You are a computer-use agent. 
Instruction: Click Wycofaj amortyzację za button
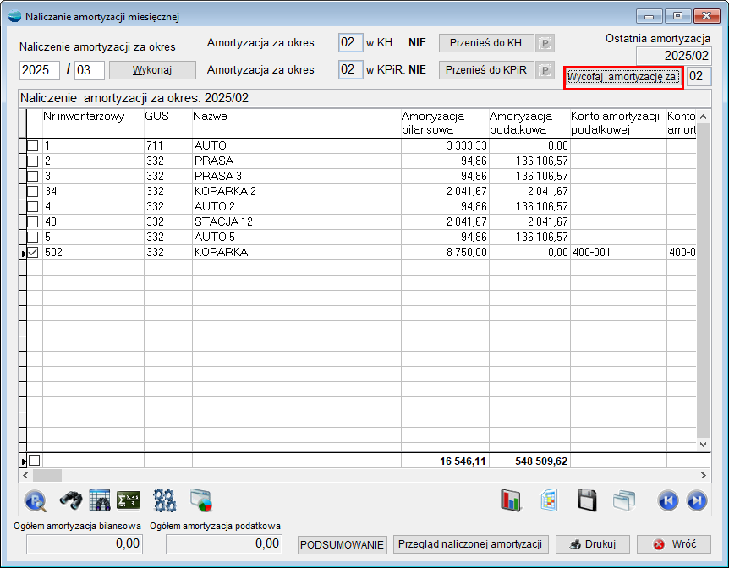click(x=622, y=77)
